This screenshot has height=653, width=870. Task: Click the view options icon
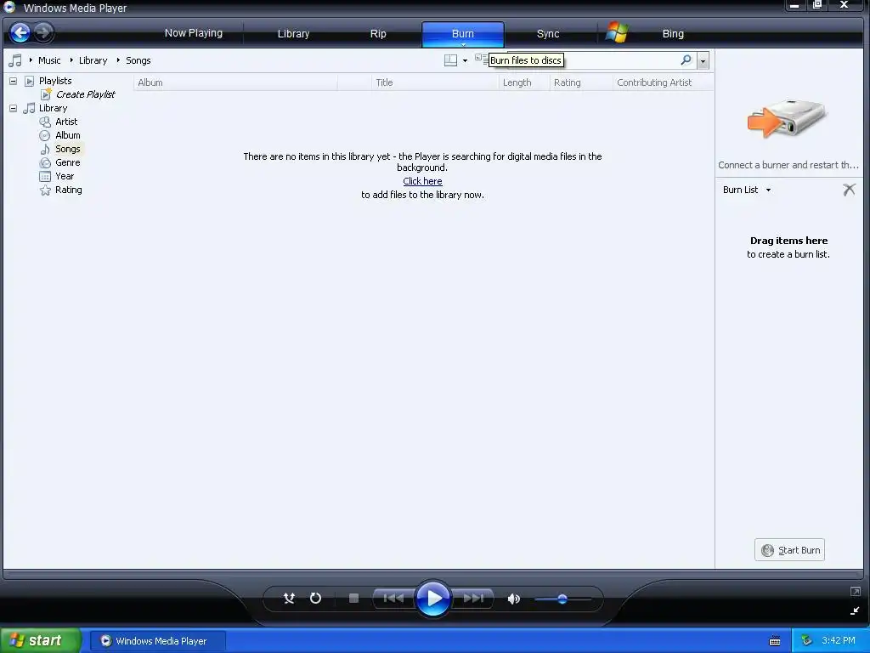coord(481,59)
